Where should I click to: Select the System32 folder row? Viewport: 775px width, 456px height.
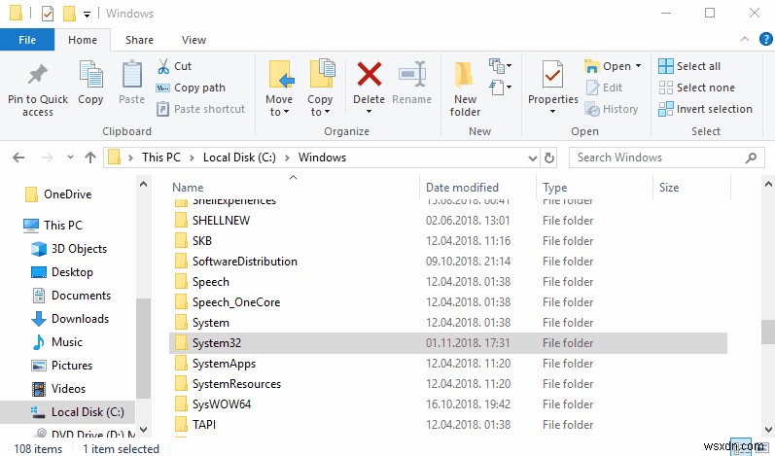point(448,343)
